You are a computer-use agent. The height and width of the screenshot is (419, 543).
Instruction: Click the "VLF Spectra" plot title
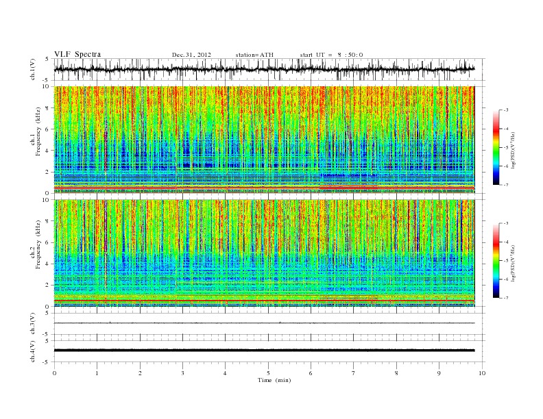click(x=77, y=54)
